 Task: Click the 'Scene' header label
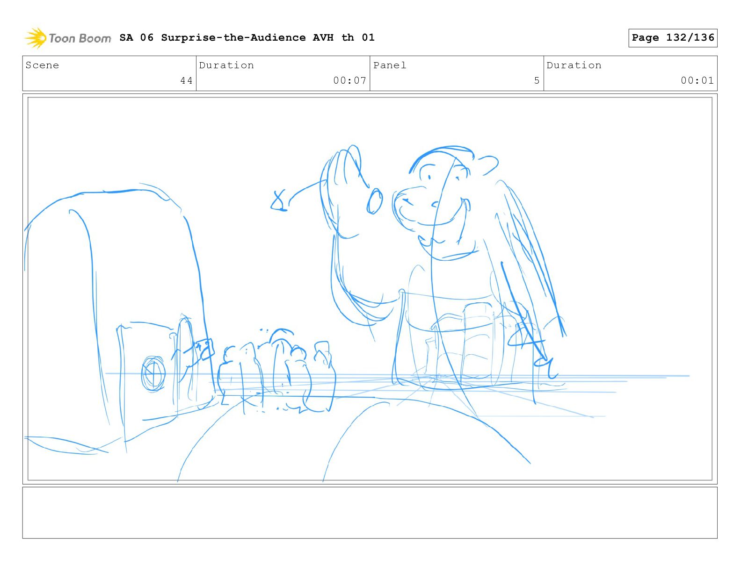[43, 65]
